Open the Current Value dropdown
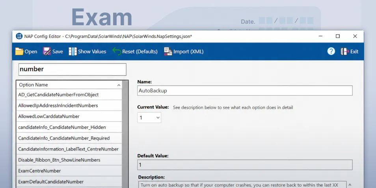 click(149, 117)
